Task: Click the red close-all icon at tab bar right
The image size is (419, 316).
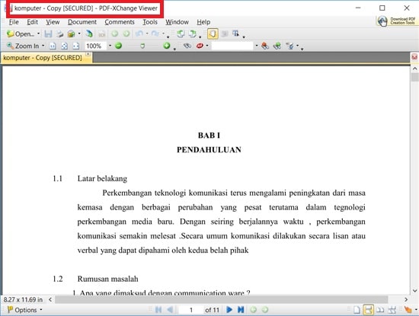Action: click(x=414, y=56)
